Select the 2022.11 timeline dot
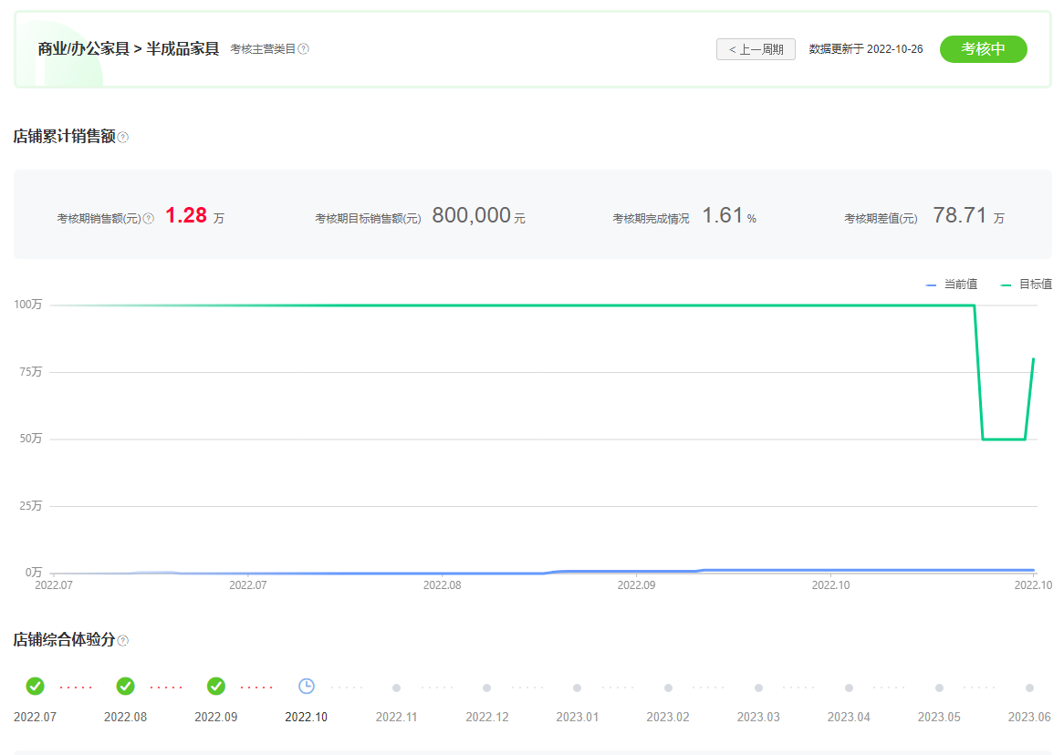This screenshot has height=755, width=1064. 396,688
